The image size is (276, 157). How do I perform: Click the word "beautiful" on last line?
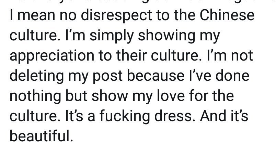click(41, 136)
